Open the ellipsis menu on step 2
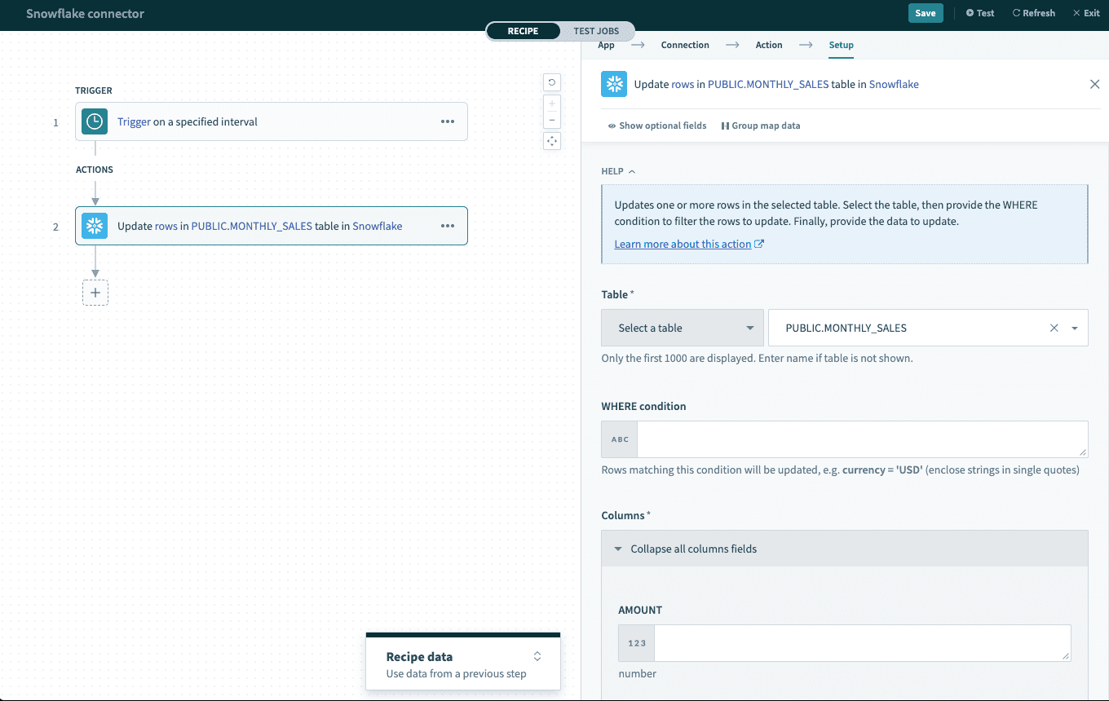 coord(448,226)
